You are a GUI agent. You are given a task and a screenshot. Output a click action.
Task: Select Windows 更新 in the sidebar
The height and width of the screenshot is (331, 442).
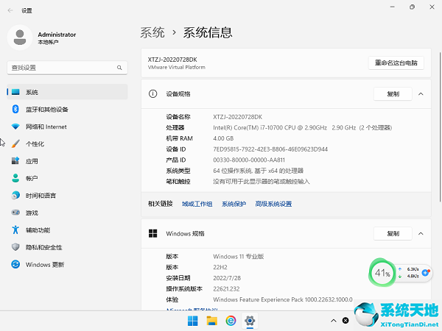point(44,265)
